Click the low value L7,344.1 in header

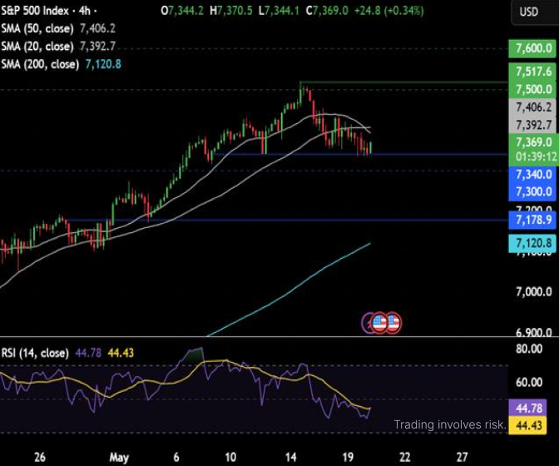[279, 11]
